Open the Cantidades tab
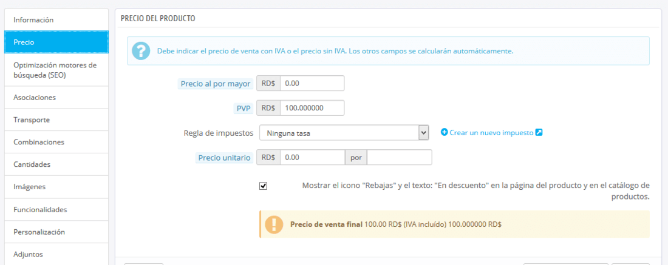Screen dimensions: 668x265 click(x=56, y=164)
